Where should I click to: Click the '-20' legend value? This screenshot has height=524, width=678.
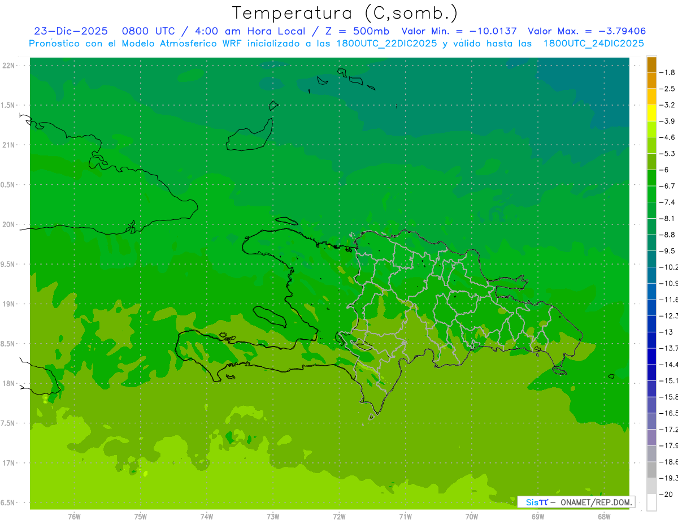(667, 495)
